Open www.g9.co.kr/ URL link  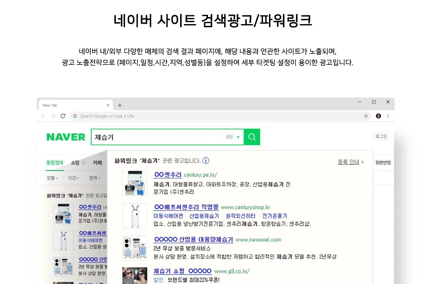coord(232,271)
